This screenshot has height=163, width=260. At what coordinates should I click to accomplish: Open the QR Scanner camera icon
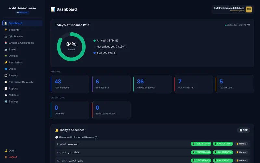click(x=6, y=36)
